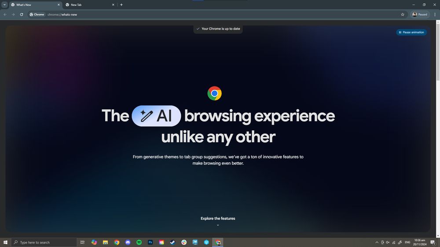Image resolution: width=440 pixels, height=247 pixels.
Task: Click the ENG language indicator
Action: point(407,242)
